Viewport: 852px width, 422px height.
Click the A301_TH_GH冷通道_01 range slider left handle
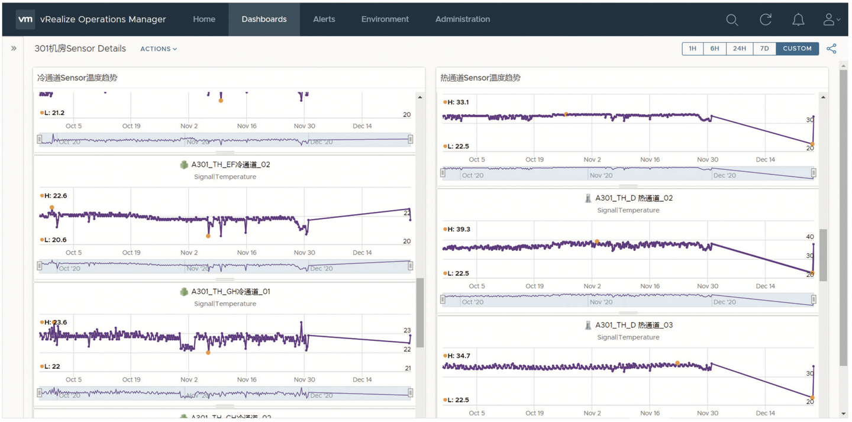point(40,393)
